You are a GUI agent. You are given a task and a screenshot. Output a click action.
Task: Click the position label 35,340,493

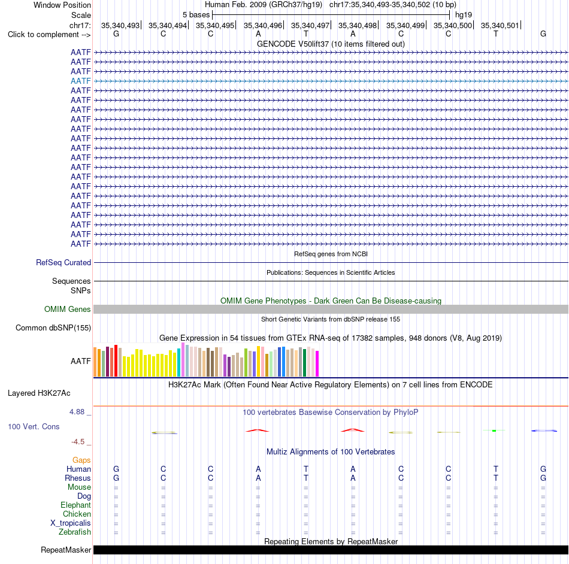tap(120, 25)
